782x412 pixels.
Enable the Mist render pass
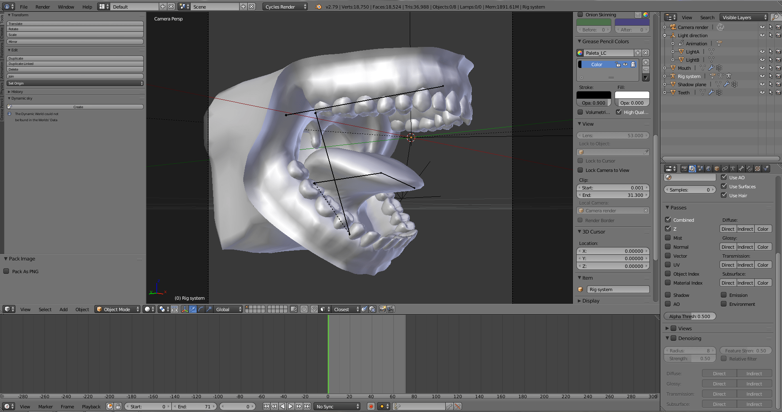point(668,238)
